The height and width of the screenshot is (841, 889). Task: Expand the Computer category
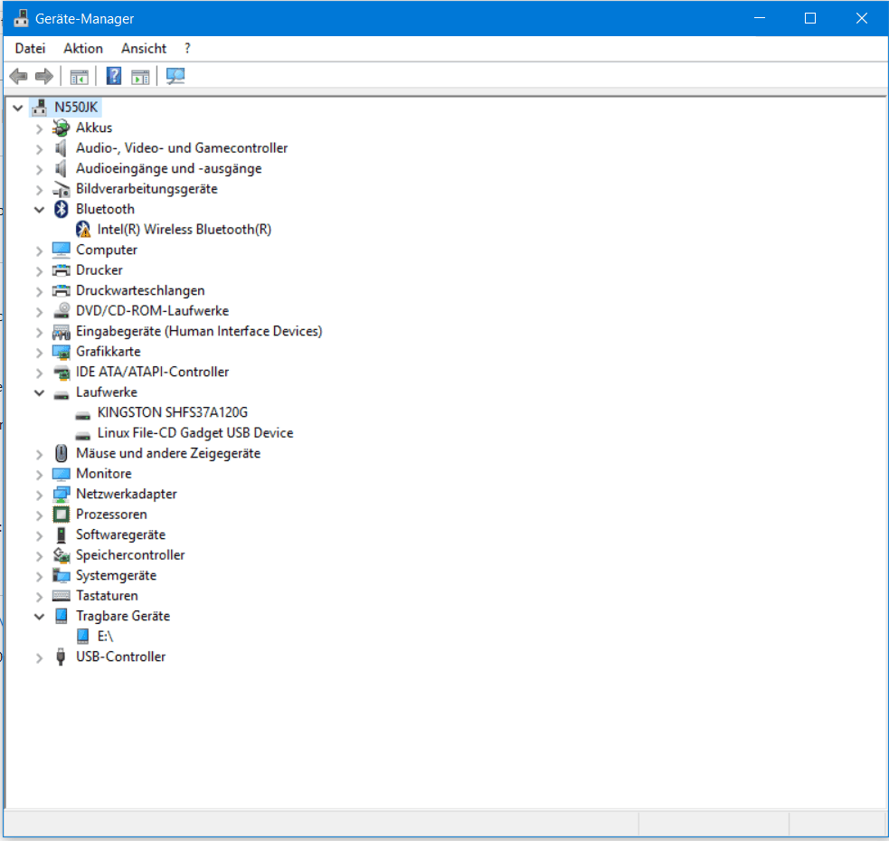coord(39,250)
